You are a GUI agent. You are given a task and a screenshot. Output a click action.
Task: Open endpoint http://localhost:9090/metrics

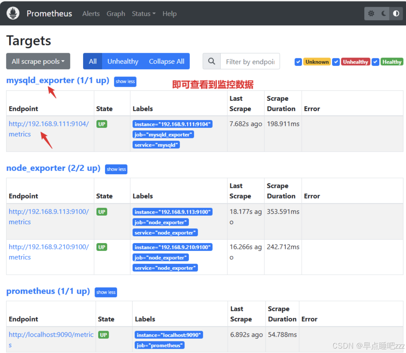click(51, 340)
